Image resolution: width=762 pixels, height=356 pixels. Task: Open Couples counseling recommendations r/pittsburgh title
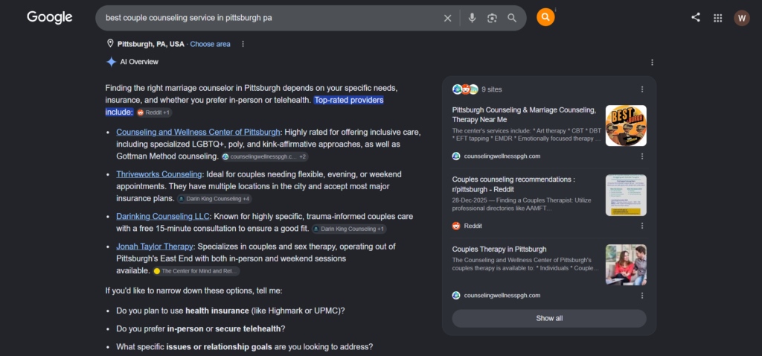[x=513, y=184]
